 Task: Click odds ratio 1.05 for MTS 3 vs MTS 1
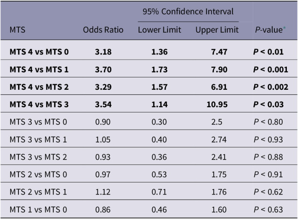pos(103,140)
